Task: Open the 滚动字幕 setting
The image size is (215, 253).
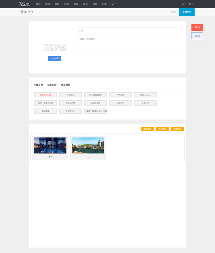Action: [46, 111]
